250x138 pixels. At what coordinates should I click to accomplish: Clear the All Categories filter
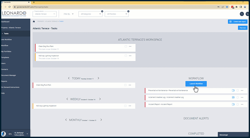[102, 11]
